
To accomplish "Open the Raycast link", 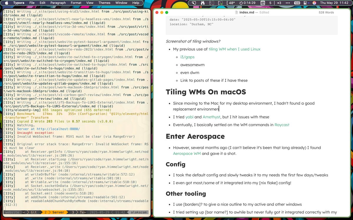I will click(282, 125).
